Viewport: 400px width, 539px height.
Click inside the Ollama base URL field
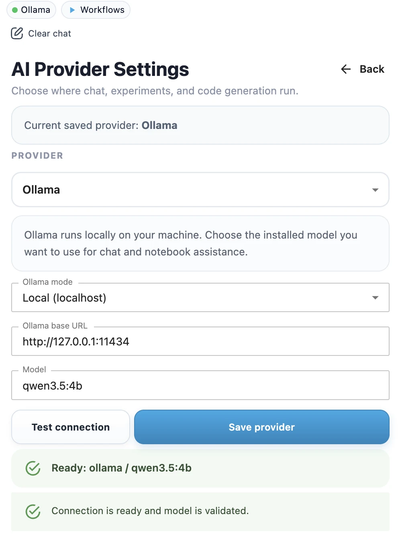(x=200, y=342)
